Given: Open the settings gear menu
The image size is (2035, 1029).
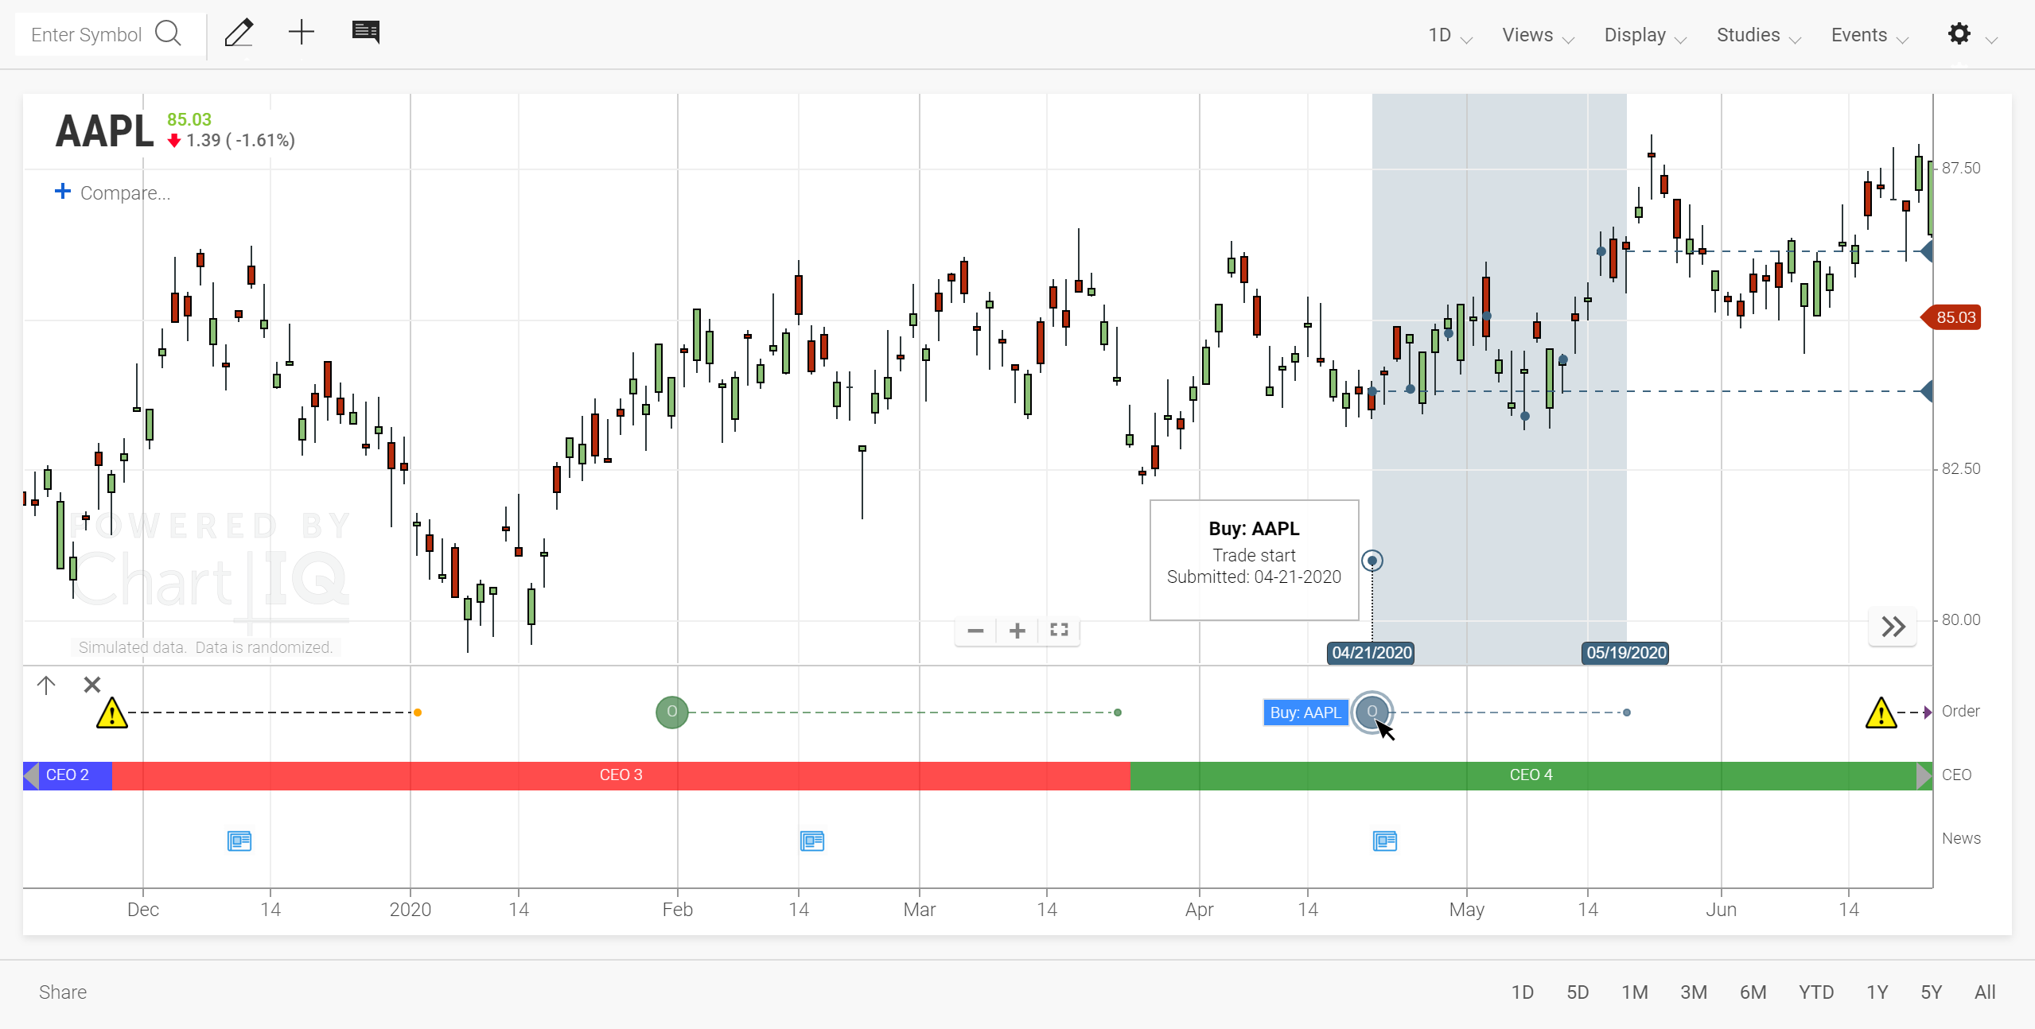Looking at the screenshot, I should click(1959, 33).
